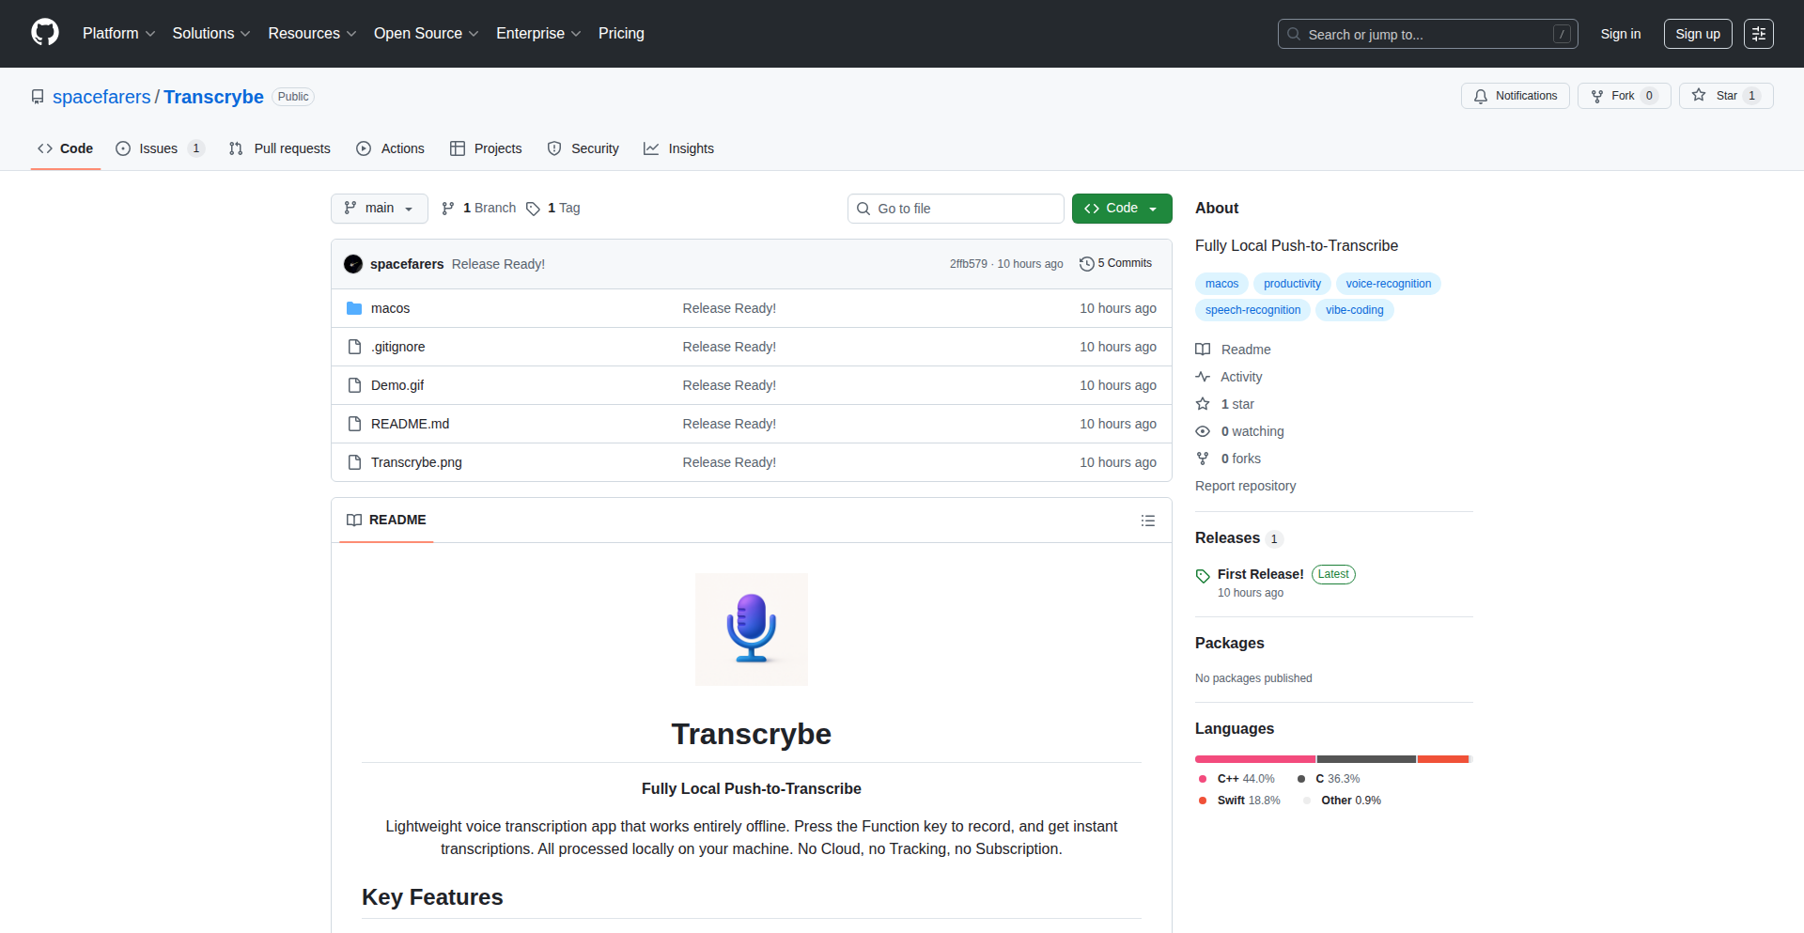Expand the Solutions menu
Viewport: 1804px width, 933px height.
click(211, 34)
